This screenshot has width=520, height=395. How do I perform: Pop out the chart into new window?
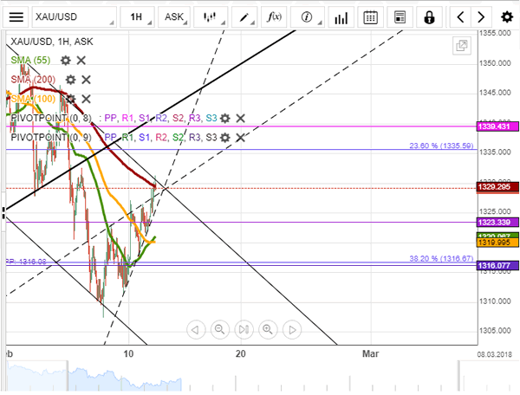point(462,45)
